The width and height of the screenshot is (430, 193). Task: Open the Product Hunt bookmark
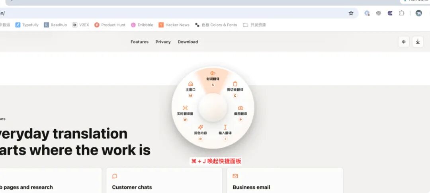point(110,25)
